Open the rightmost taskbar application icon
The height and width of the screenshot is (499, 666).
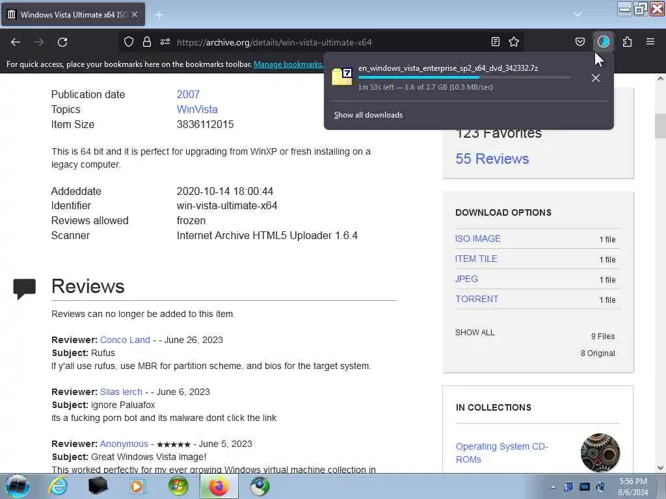click(x=260, y=486)
